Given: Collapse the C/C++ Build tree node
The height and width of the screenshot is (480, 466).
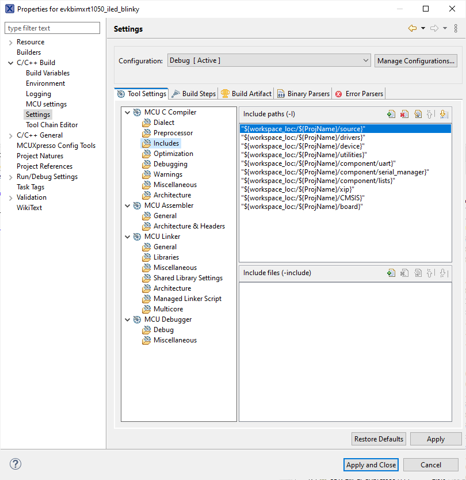Looking at the screenshot, I should coord(11,63).
